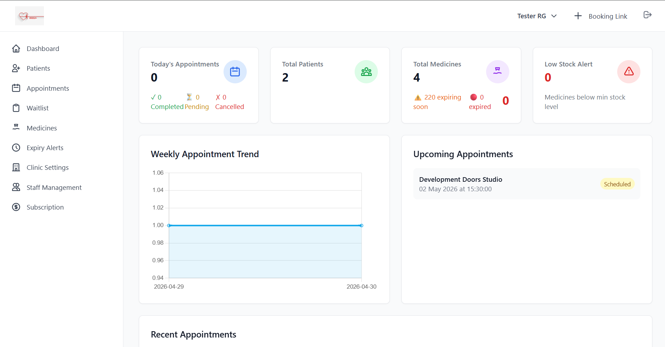Click the purple icon in Total Medicines
Screen dimensions: 665x347
click(498, 72)
